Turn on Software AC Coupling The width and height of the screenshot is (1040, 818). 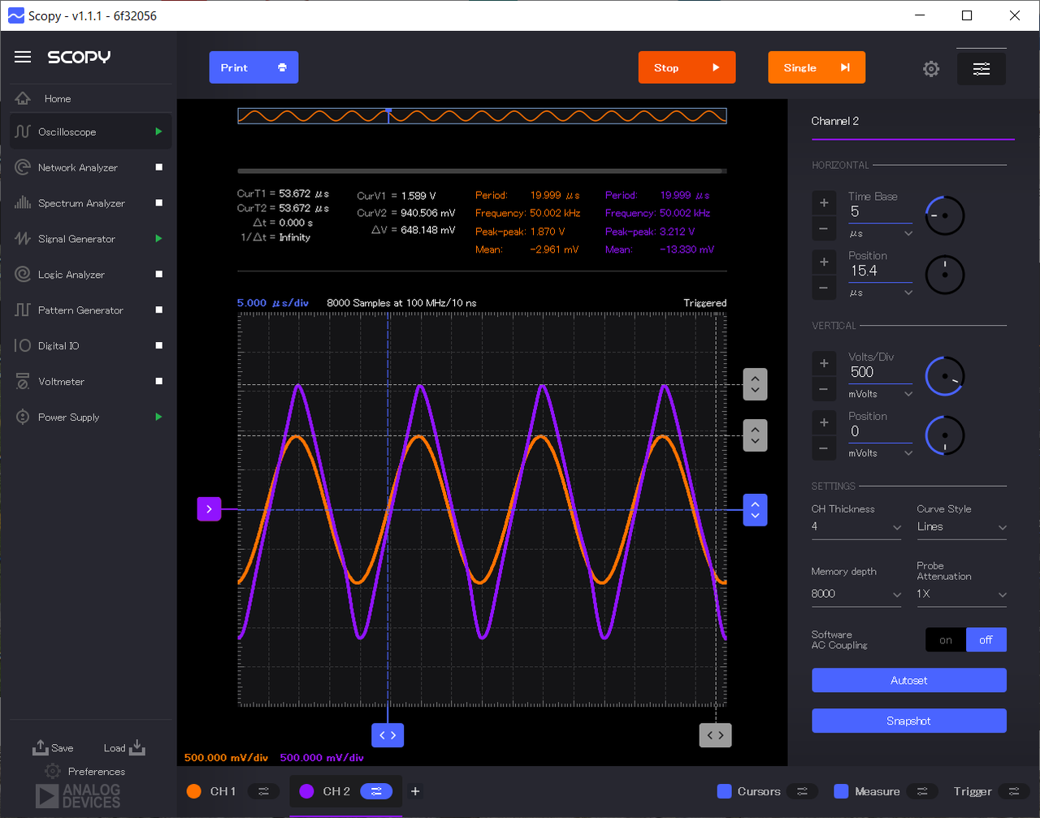pos(946,640)
